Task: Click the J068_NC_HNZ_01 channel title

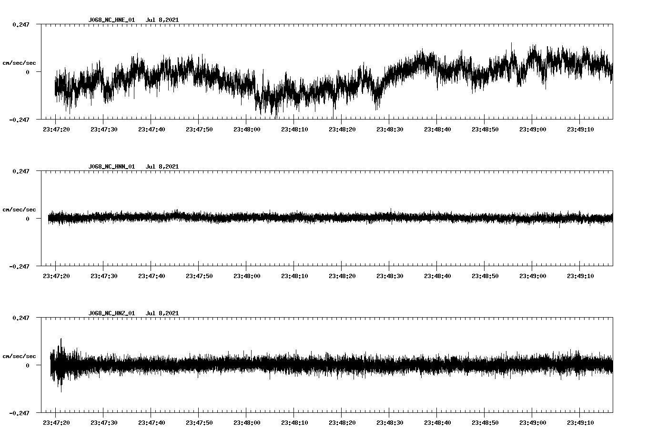Action: pyautogui.click(x=111, y=313)
